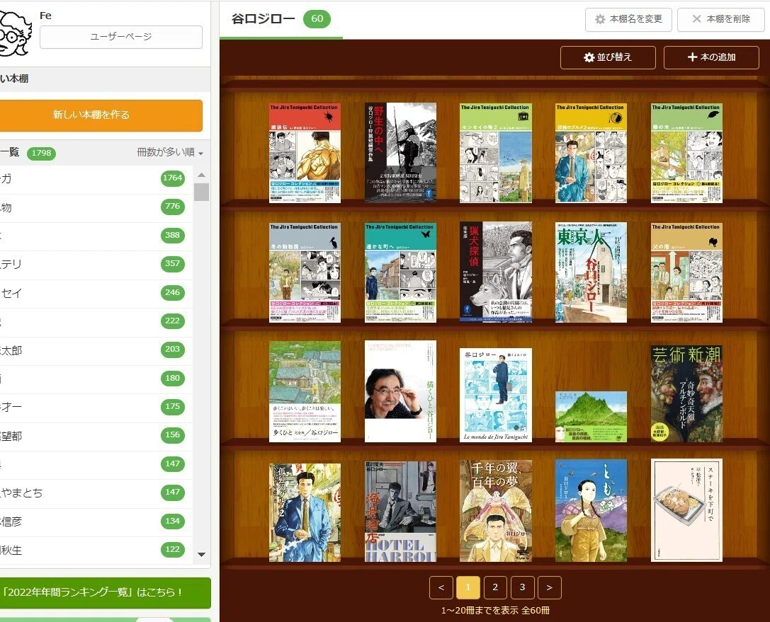Go to page 2 of bookshelf

495,587
